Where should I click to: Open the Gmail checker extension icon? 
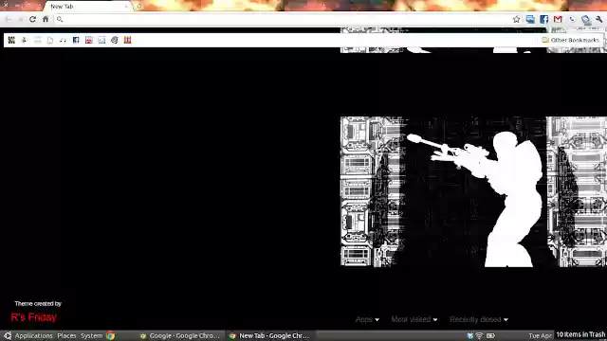(558, 19)
